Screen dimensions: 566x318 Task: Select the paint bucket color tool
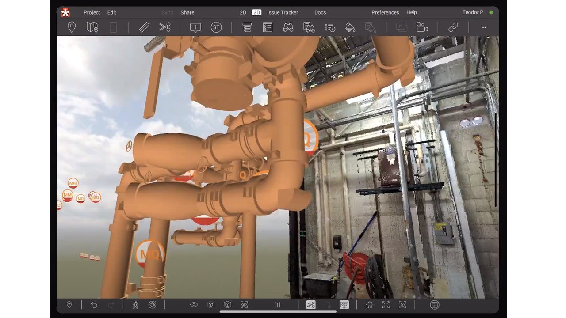point(350,27)
